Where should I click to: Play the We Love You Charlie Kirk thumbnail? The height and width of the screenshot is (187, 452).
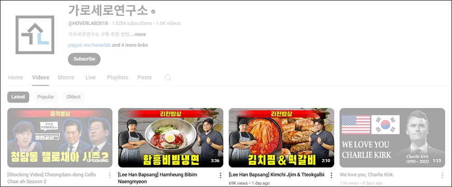pyautogui.click(x=392, y=138)
